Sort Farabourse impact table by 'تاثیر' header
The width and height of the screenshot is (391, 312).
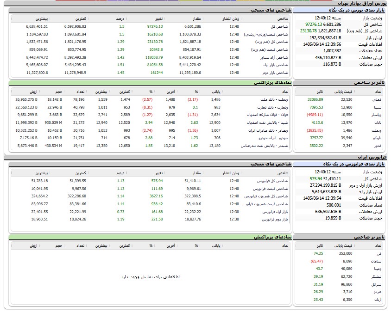320,246
